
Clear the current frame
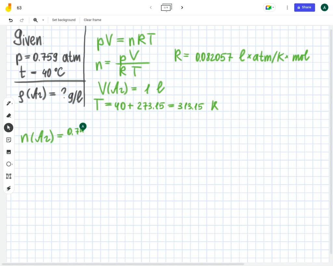92,20
